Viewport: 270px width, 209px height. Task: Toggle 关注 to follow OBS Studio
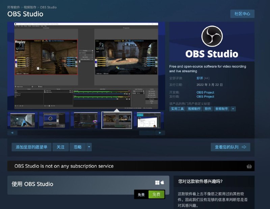[x=60, y=147]
